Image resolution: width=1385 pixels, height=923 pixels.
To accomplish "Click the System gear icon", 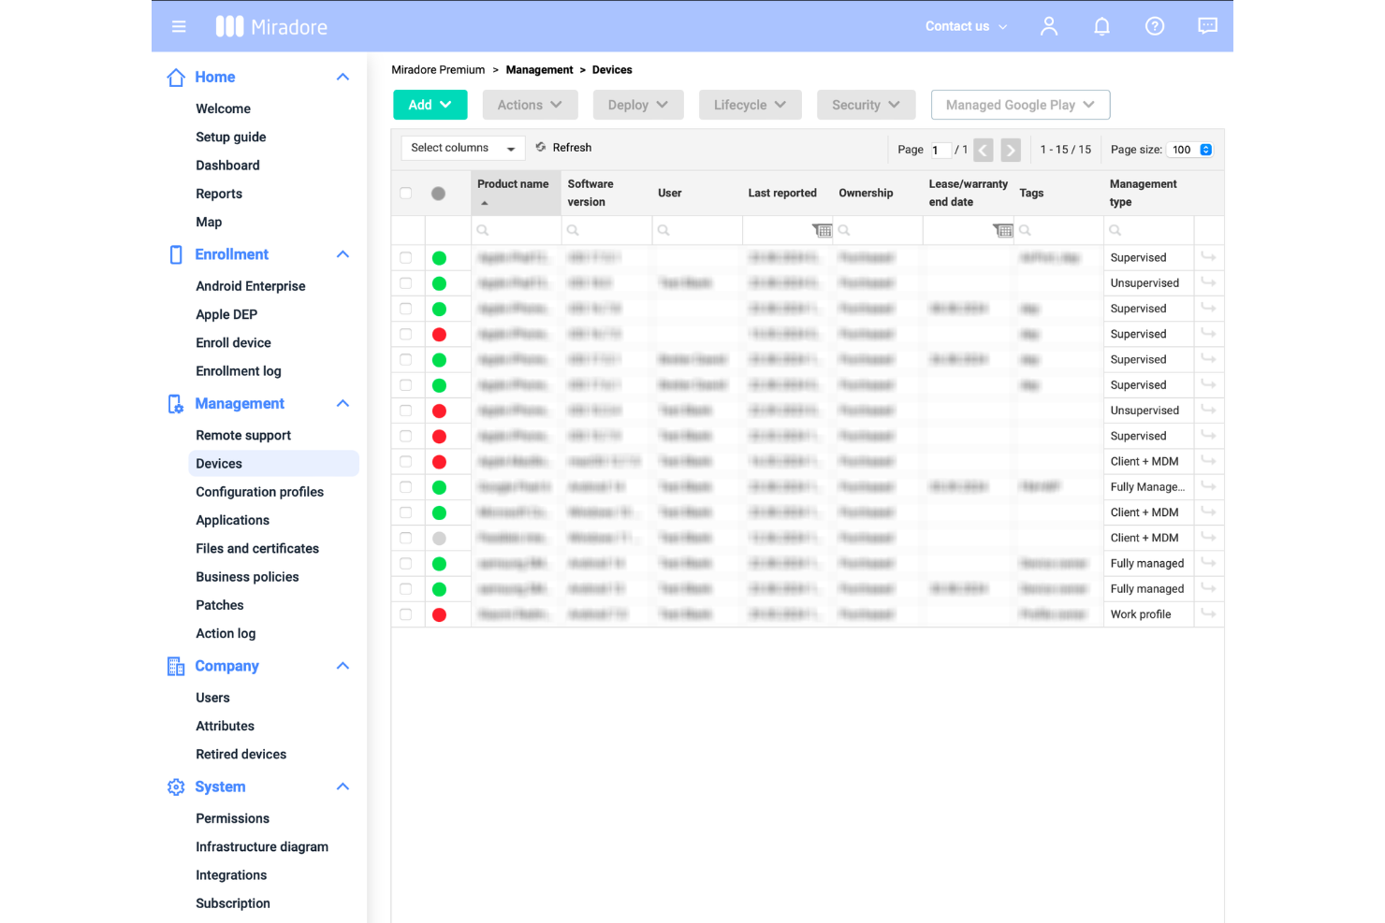I will (x=176, y=787).
